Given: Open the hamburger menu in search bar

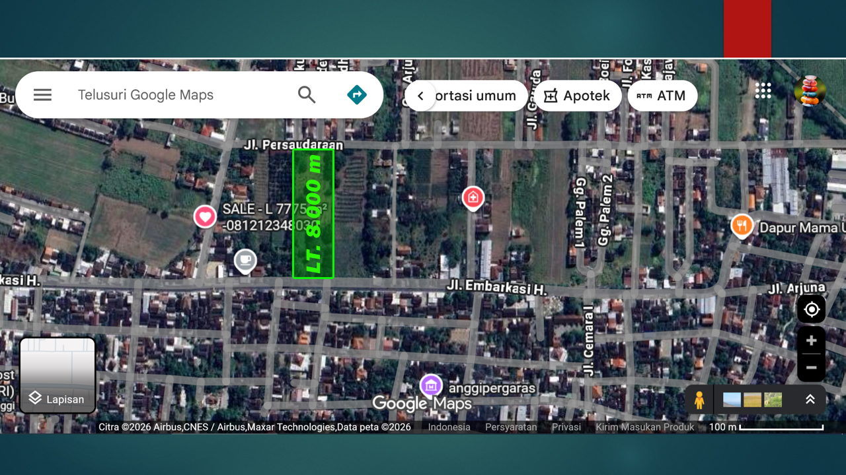Looking at the screenshot, I should tap(42, 95).
